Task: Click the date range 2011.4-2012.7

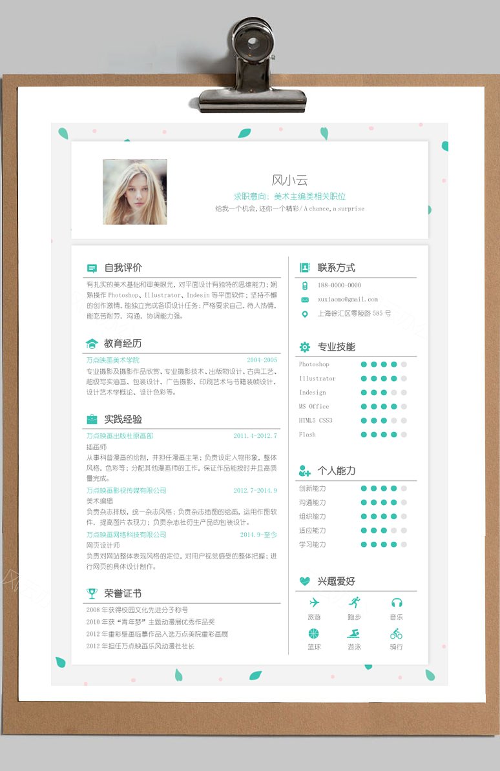Action: tap(255, 436)
